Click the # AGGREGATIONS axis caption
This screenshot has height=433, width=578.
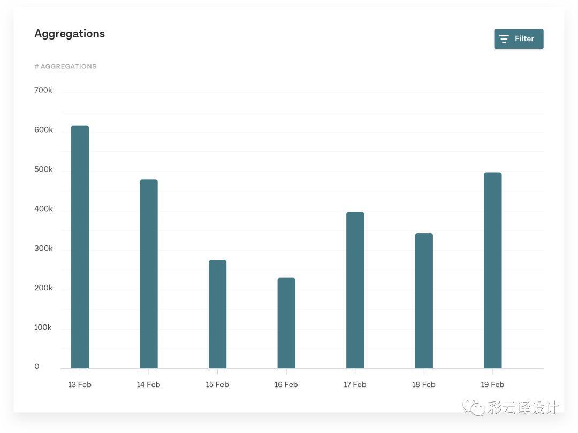(x=65, y=66)
